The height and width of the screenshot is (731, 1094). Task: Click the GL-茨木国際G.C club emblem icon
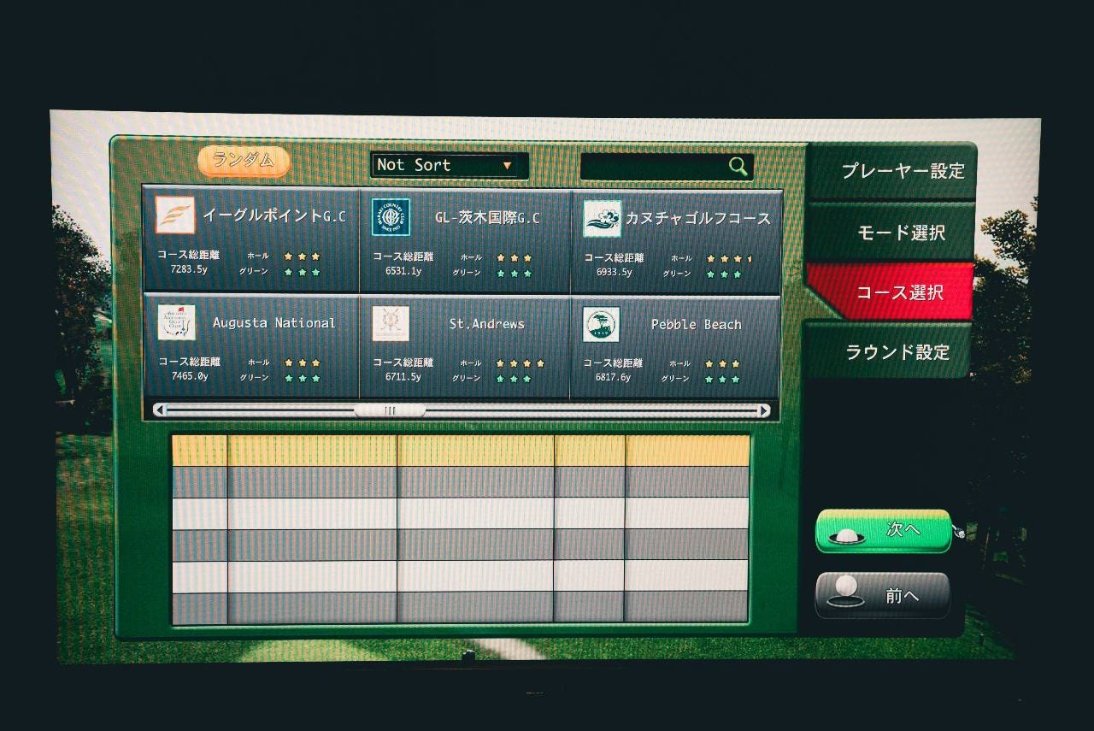(391, 217)
